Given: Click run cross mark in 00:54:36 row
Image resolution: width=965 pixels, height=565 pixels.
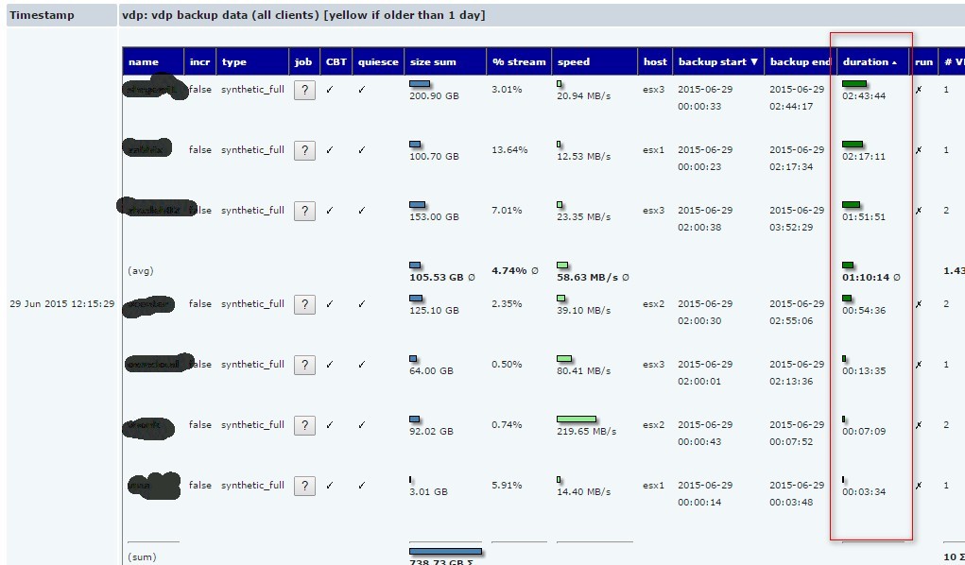Looking at the screenshot, I should point(919,304).
